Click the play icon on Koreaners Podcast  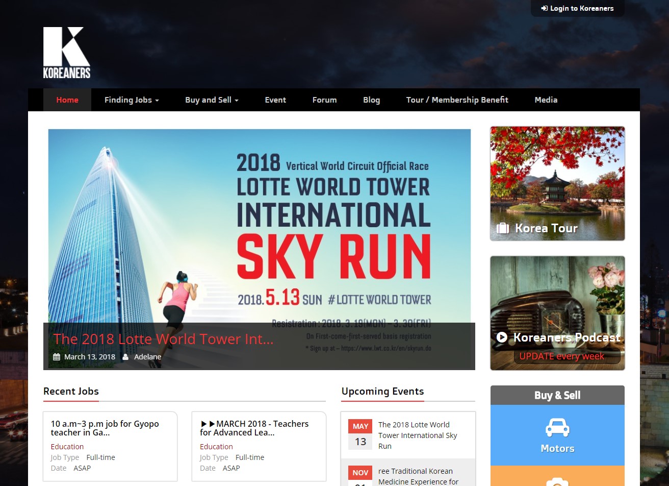tap(502, 337)
